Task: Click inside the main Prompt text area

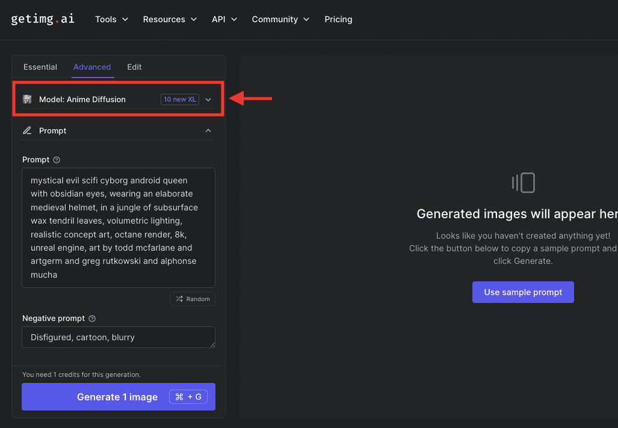Action: pos(118,227)
